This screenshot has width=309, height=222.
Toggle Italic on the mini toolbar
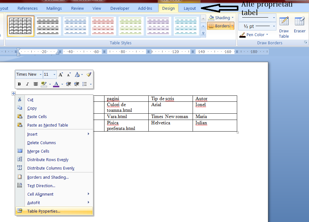[x=27, y=84]
